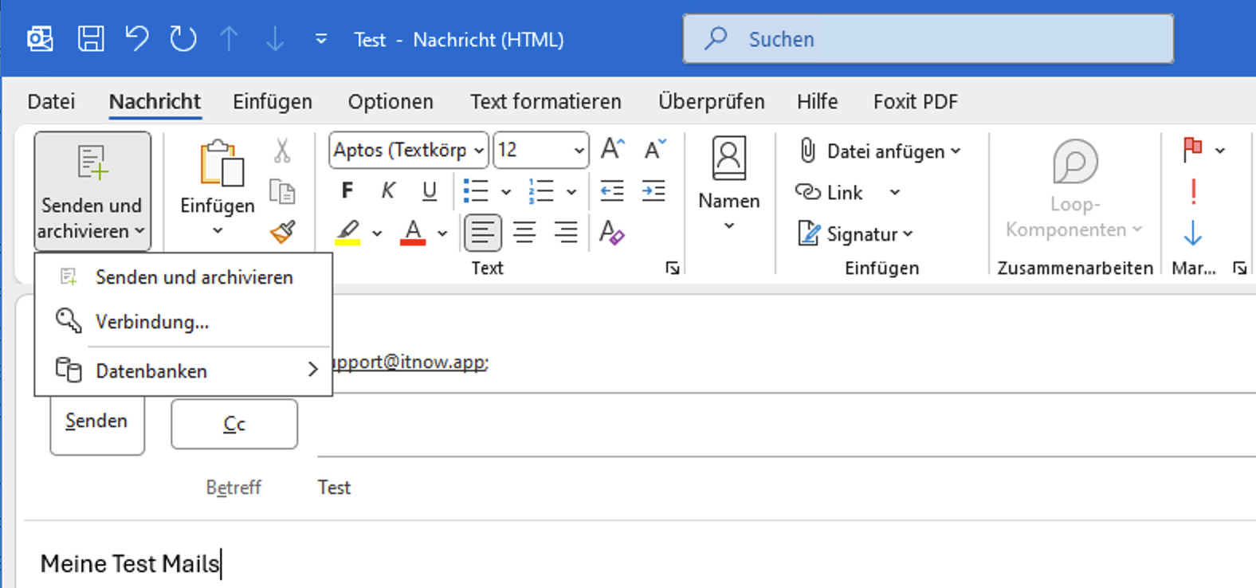Click the blue down arrow low importance icon
1256x588 pixels.
pyautogui.click(x=1193, y=233)
